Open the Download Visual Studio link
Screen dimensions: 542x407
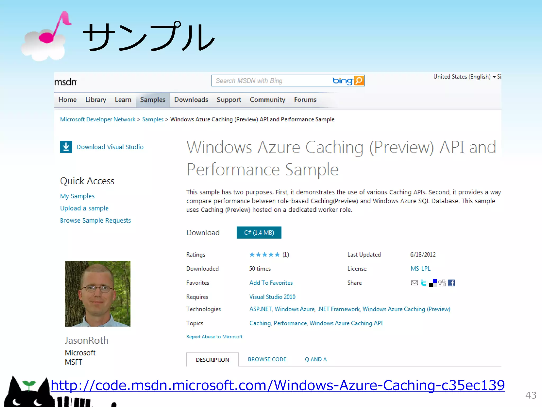(110, 147)
